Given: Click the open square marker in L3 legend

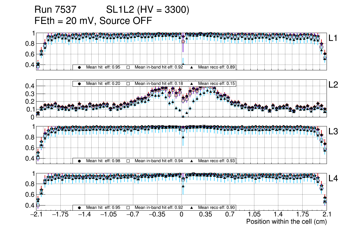Looking at the screenshot, I should tap(128, 161).
